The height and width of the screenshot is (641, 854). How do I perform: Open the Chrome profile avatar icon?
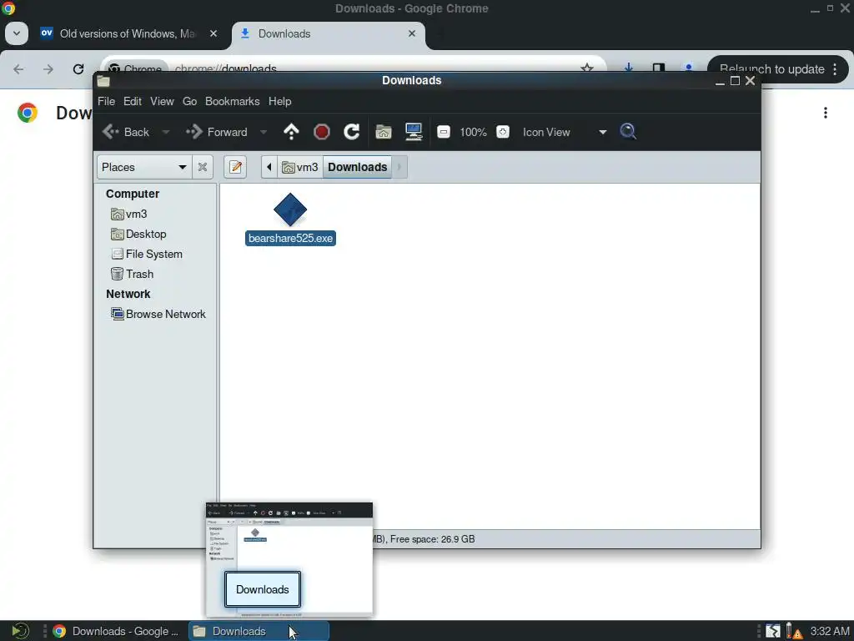pos(688,68)
